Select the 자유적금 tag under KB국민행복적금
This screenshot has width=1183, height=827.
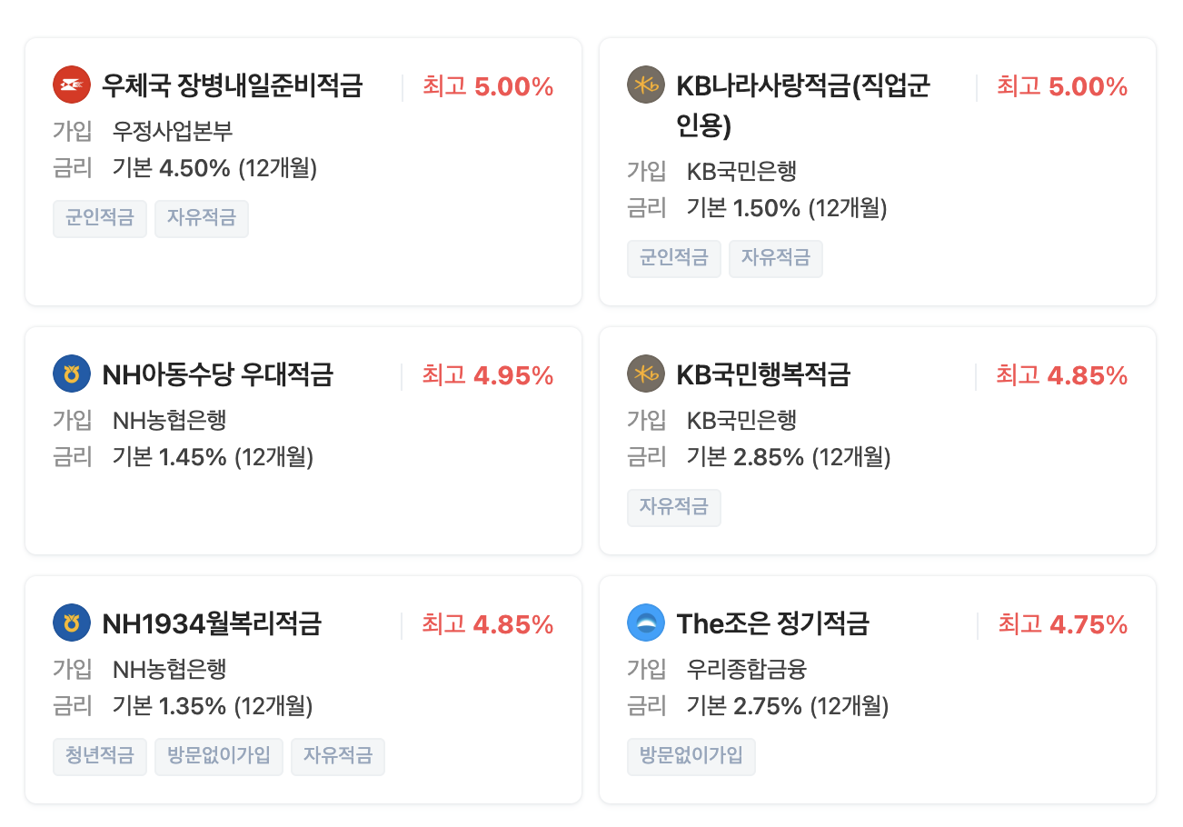(674, 508)
